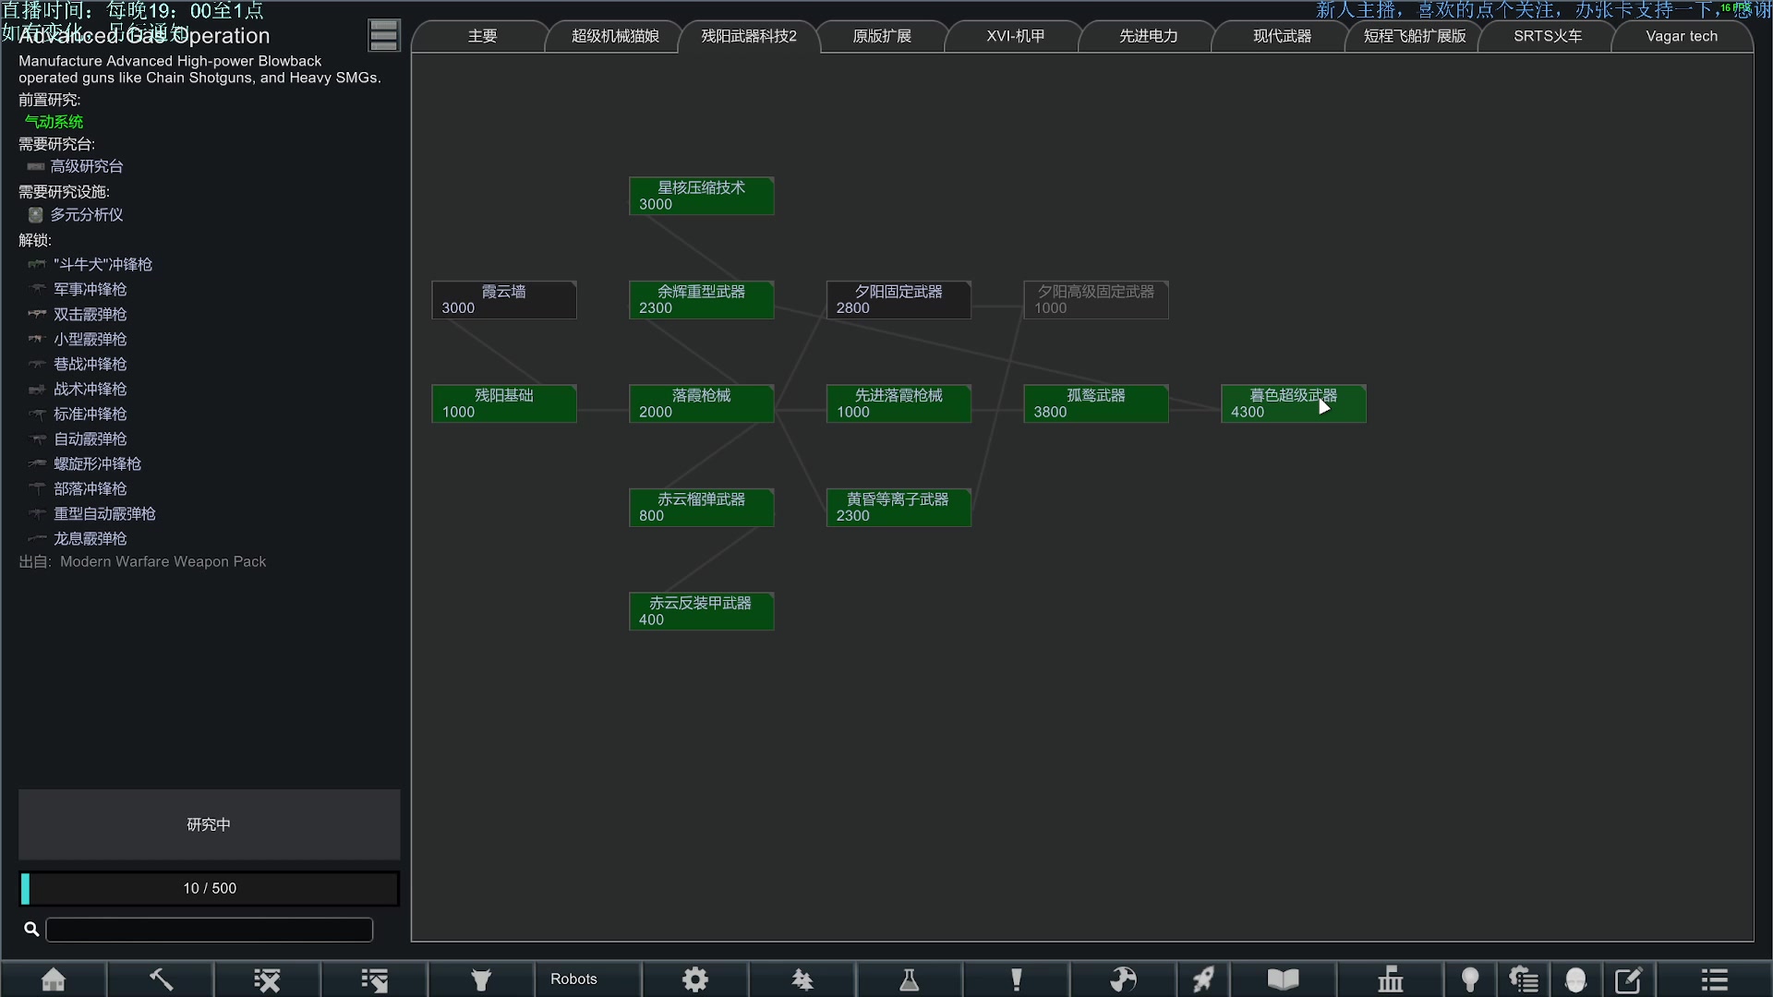Select the 先进落霞枪械 research node
The width and height of the screenshot is (1773, 997).
click(899, 403)
